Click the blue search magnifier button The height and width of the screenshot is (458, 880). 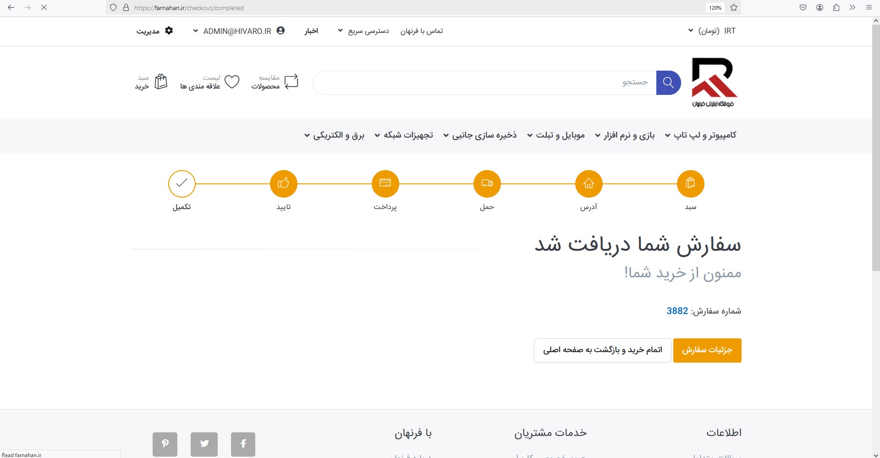(668, 83)
